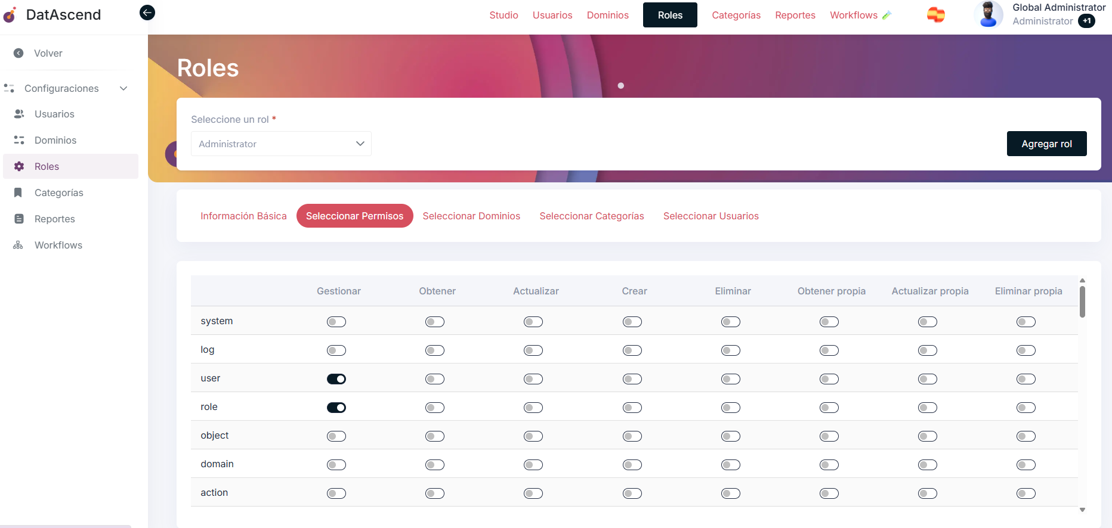Click the Spanish flag language icon

click(x=935, y=15)
